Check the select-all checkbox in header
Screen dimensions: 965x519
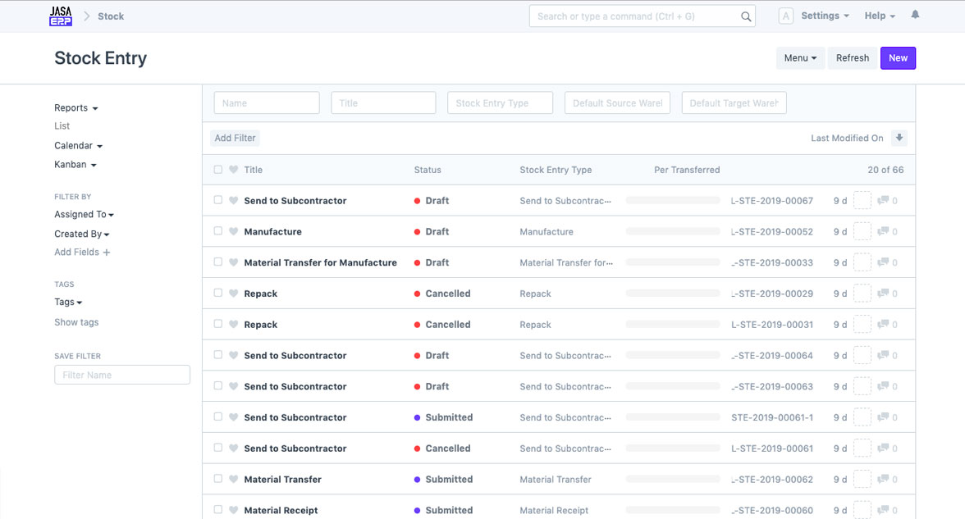click(x=218, y=170)
